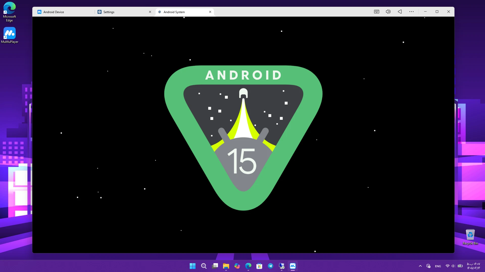Close the Android System tab

tap(210, 12)
